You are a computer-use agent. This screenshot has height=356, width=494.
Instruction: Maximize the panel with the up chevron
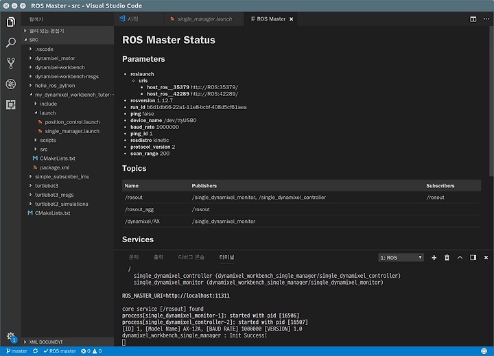pyautogui.click(x=460, y=257)
